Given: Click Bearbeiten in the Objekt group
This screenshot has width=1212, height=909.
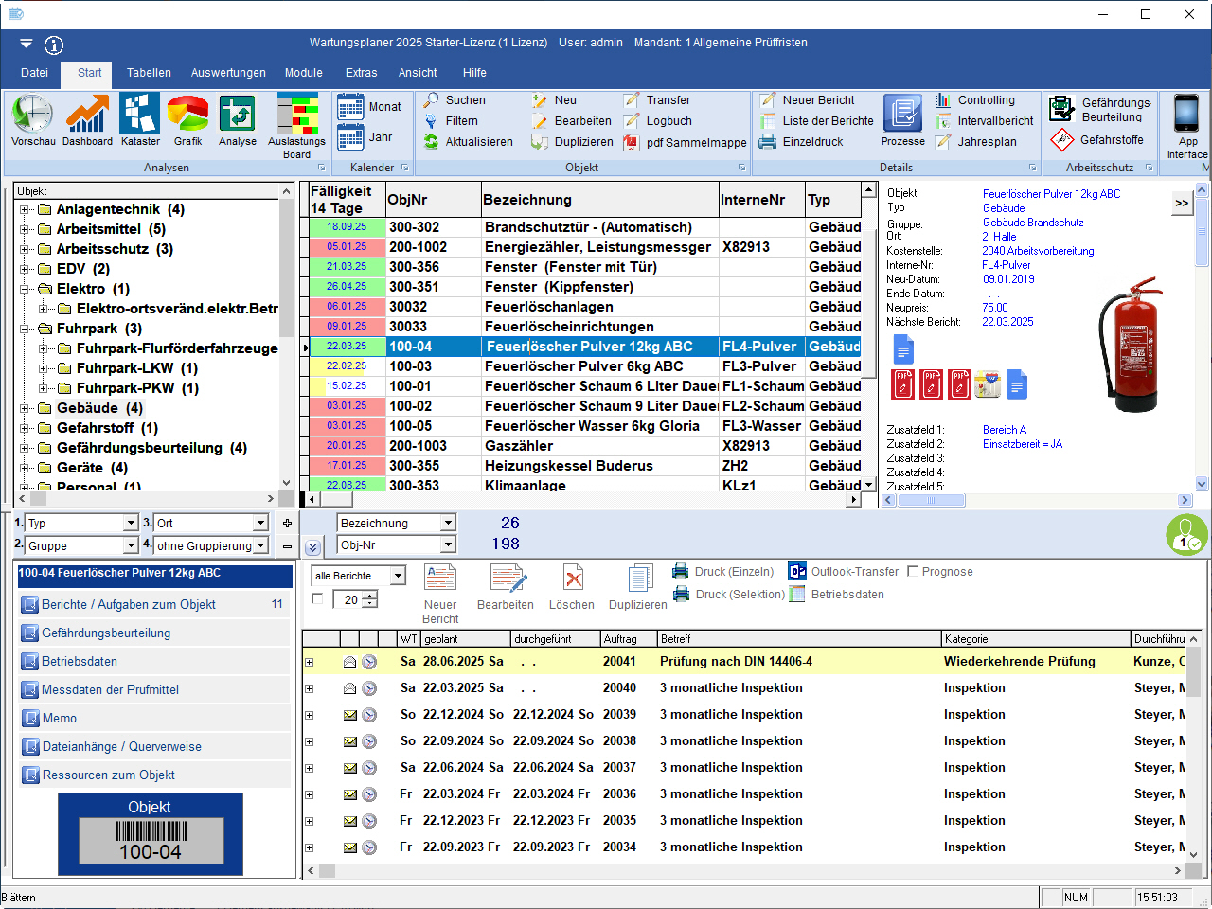Looking at the screenshot, I should [x=572, y=121].
